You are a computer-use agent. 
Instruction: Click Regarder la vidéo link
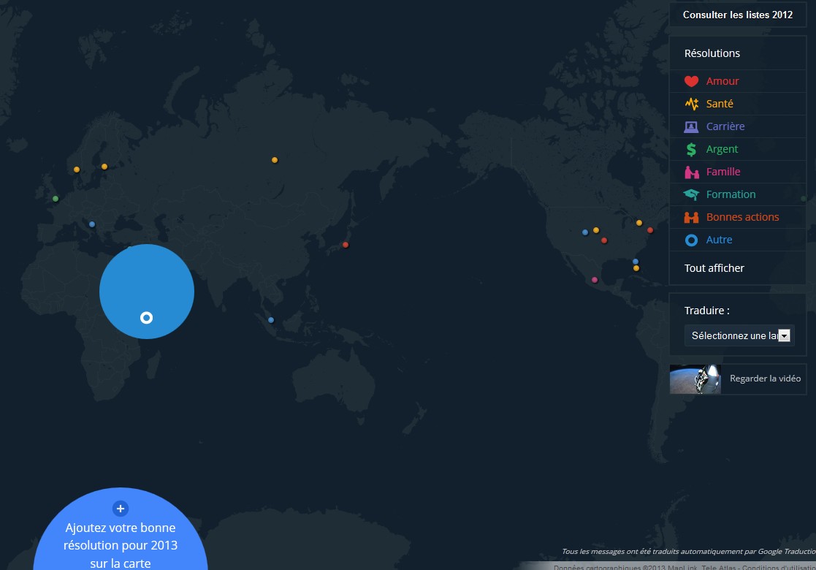point(765,379)
